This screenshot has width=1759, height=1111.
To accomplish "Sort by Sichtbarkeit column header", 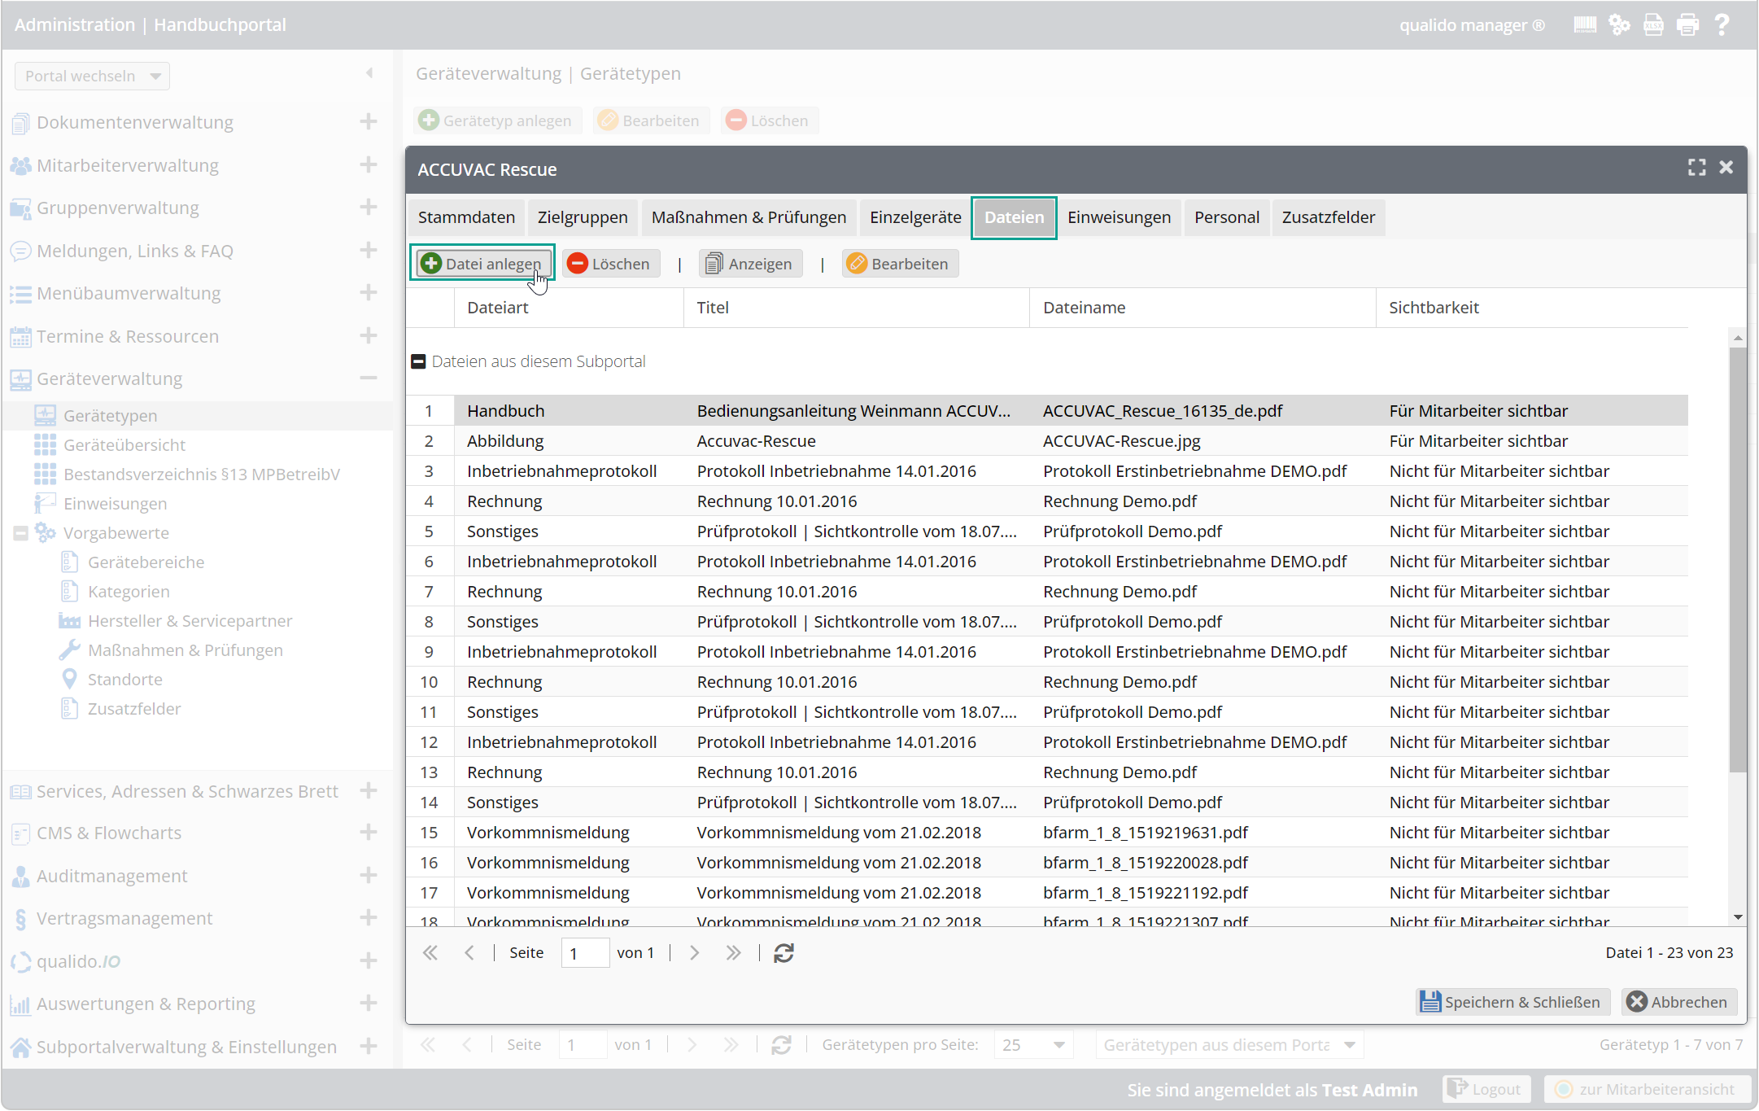I will point(1531,308).
